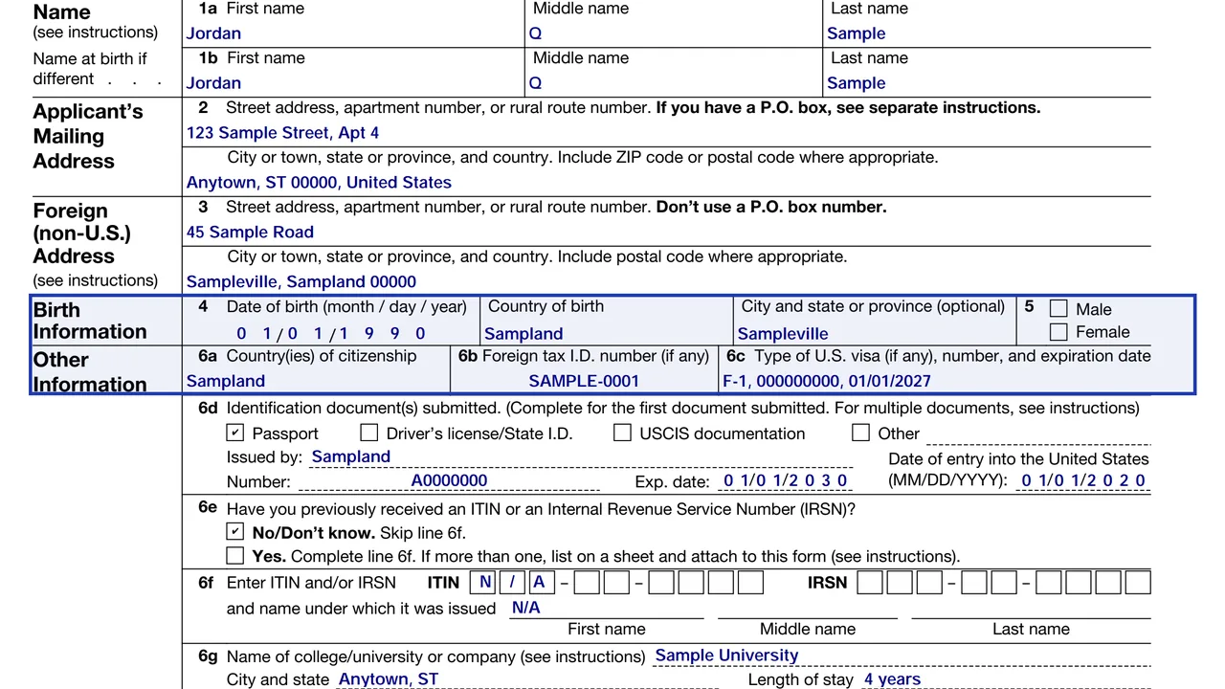Click the N/A name issued field
This screenshot has height=689, width=1225.
pos(607,609)
